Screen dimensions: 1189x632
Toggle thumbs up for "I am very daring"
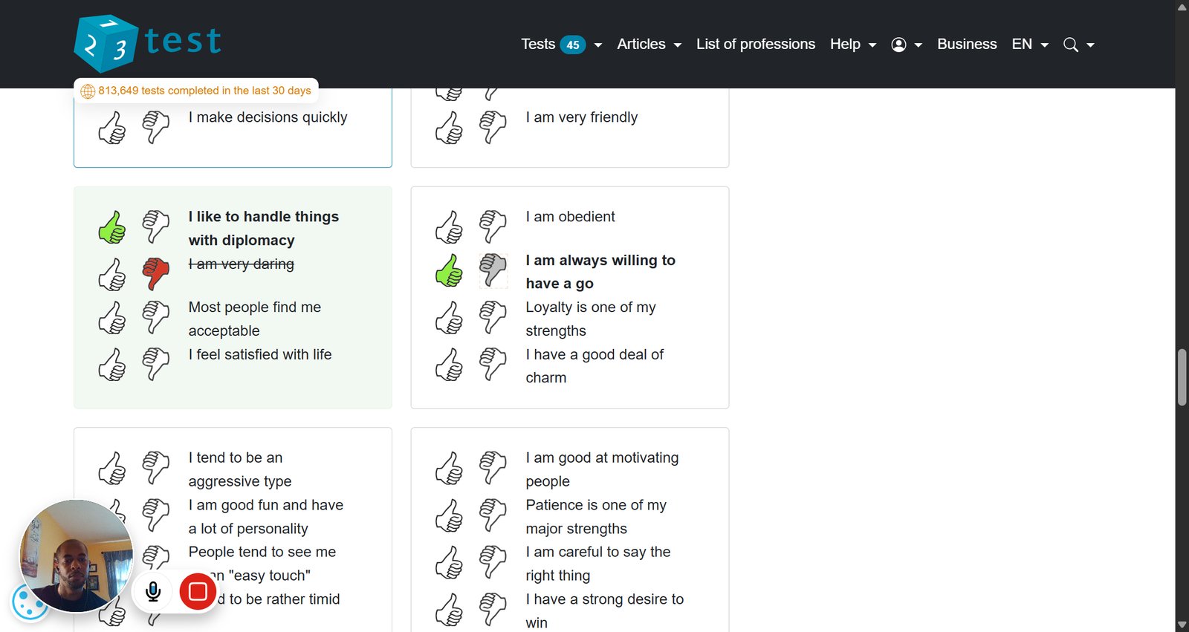pyautogui.click(x=112, y=274)
